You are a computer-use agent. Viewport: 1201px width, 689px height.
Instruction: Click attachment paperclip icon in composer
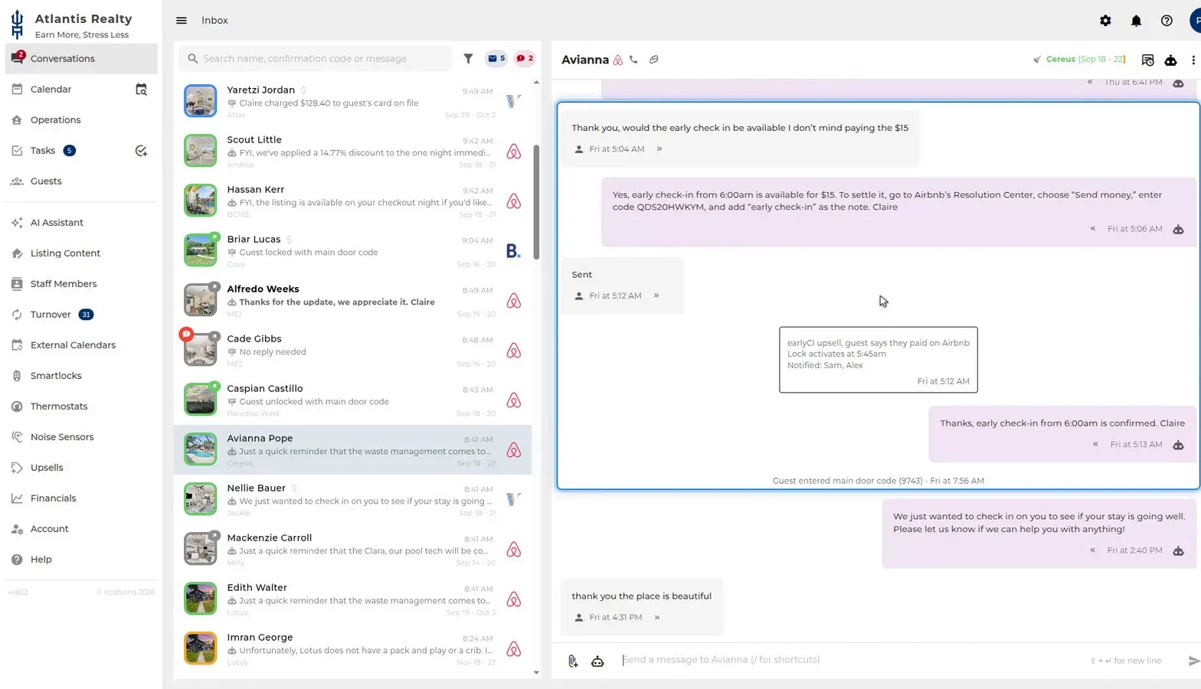[572, 661]
